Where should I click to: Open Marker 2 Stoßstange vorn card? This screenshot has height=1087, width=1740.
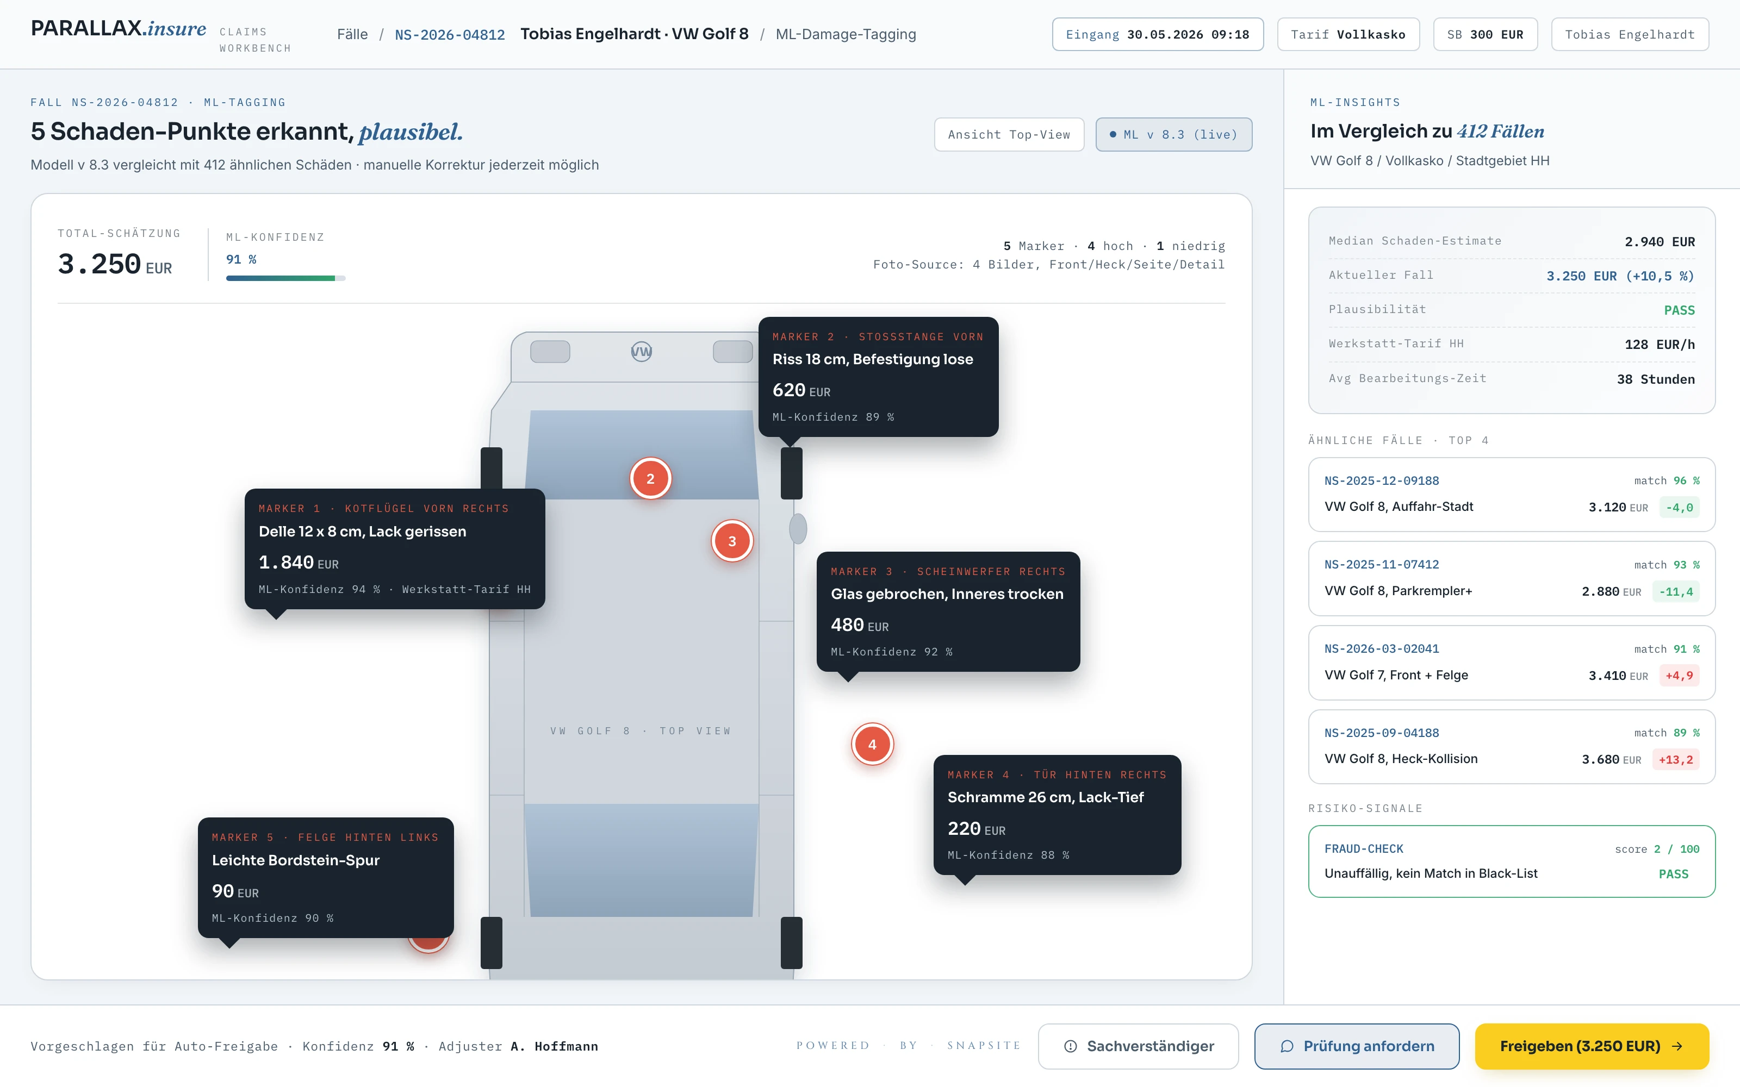tap(879, 377)
